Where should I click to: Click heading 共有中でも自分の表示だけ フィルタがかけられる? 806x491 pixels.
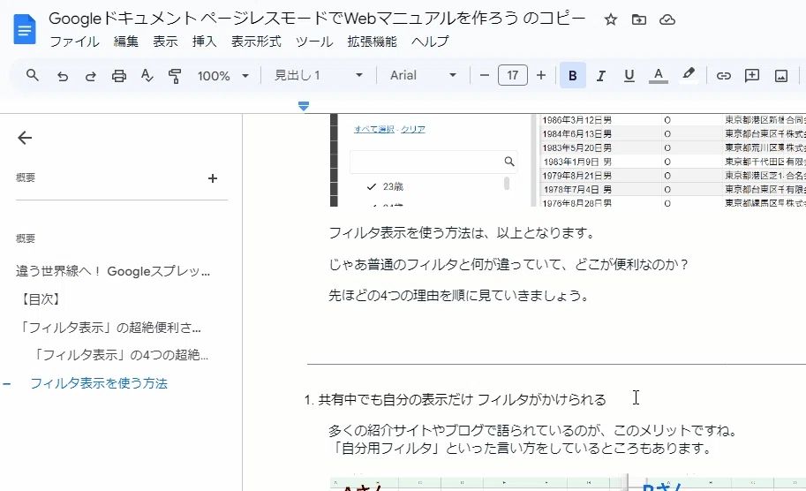462,400
